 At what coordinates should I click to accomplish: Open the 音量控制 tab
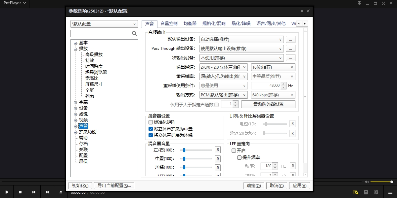[169, 24]
